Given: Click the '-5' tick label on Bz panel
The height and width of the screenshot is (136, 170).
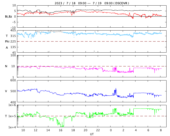Looking at the screenshot, I should point(14,22).
